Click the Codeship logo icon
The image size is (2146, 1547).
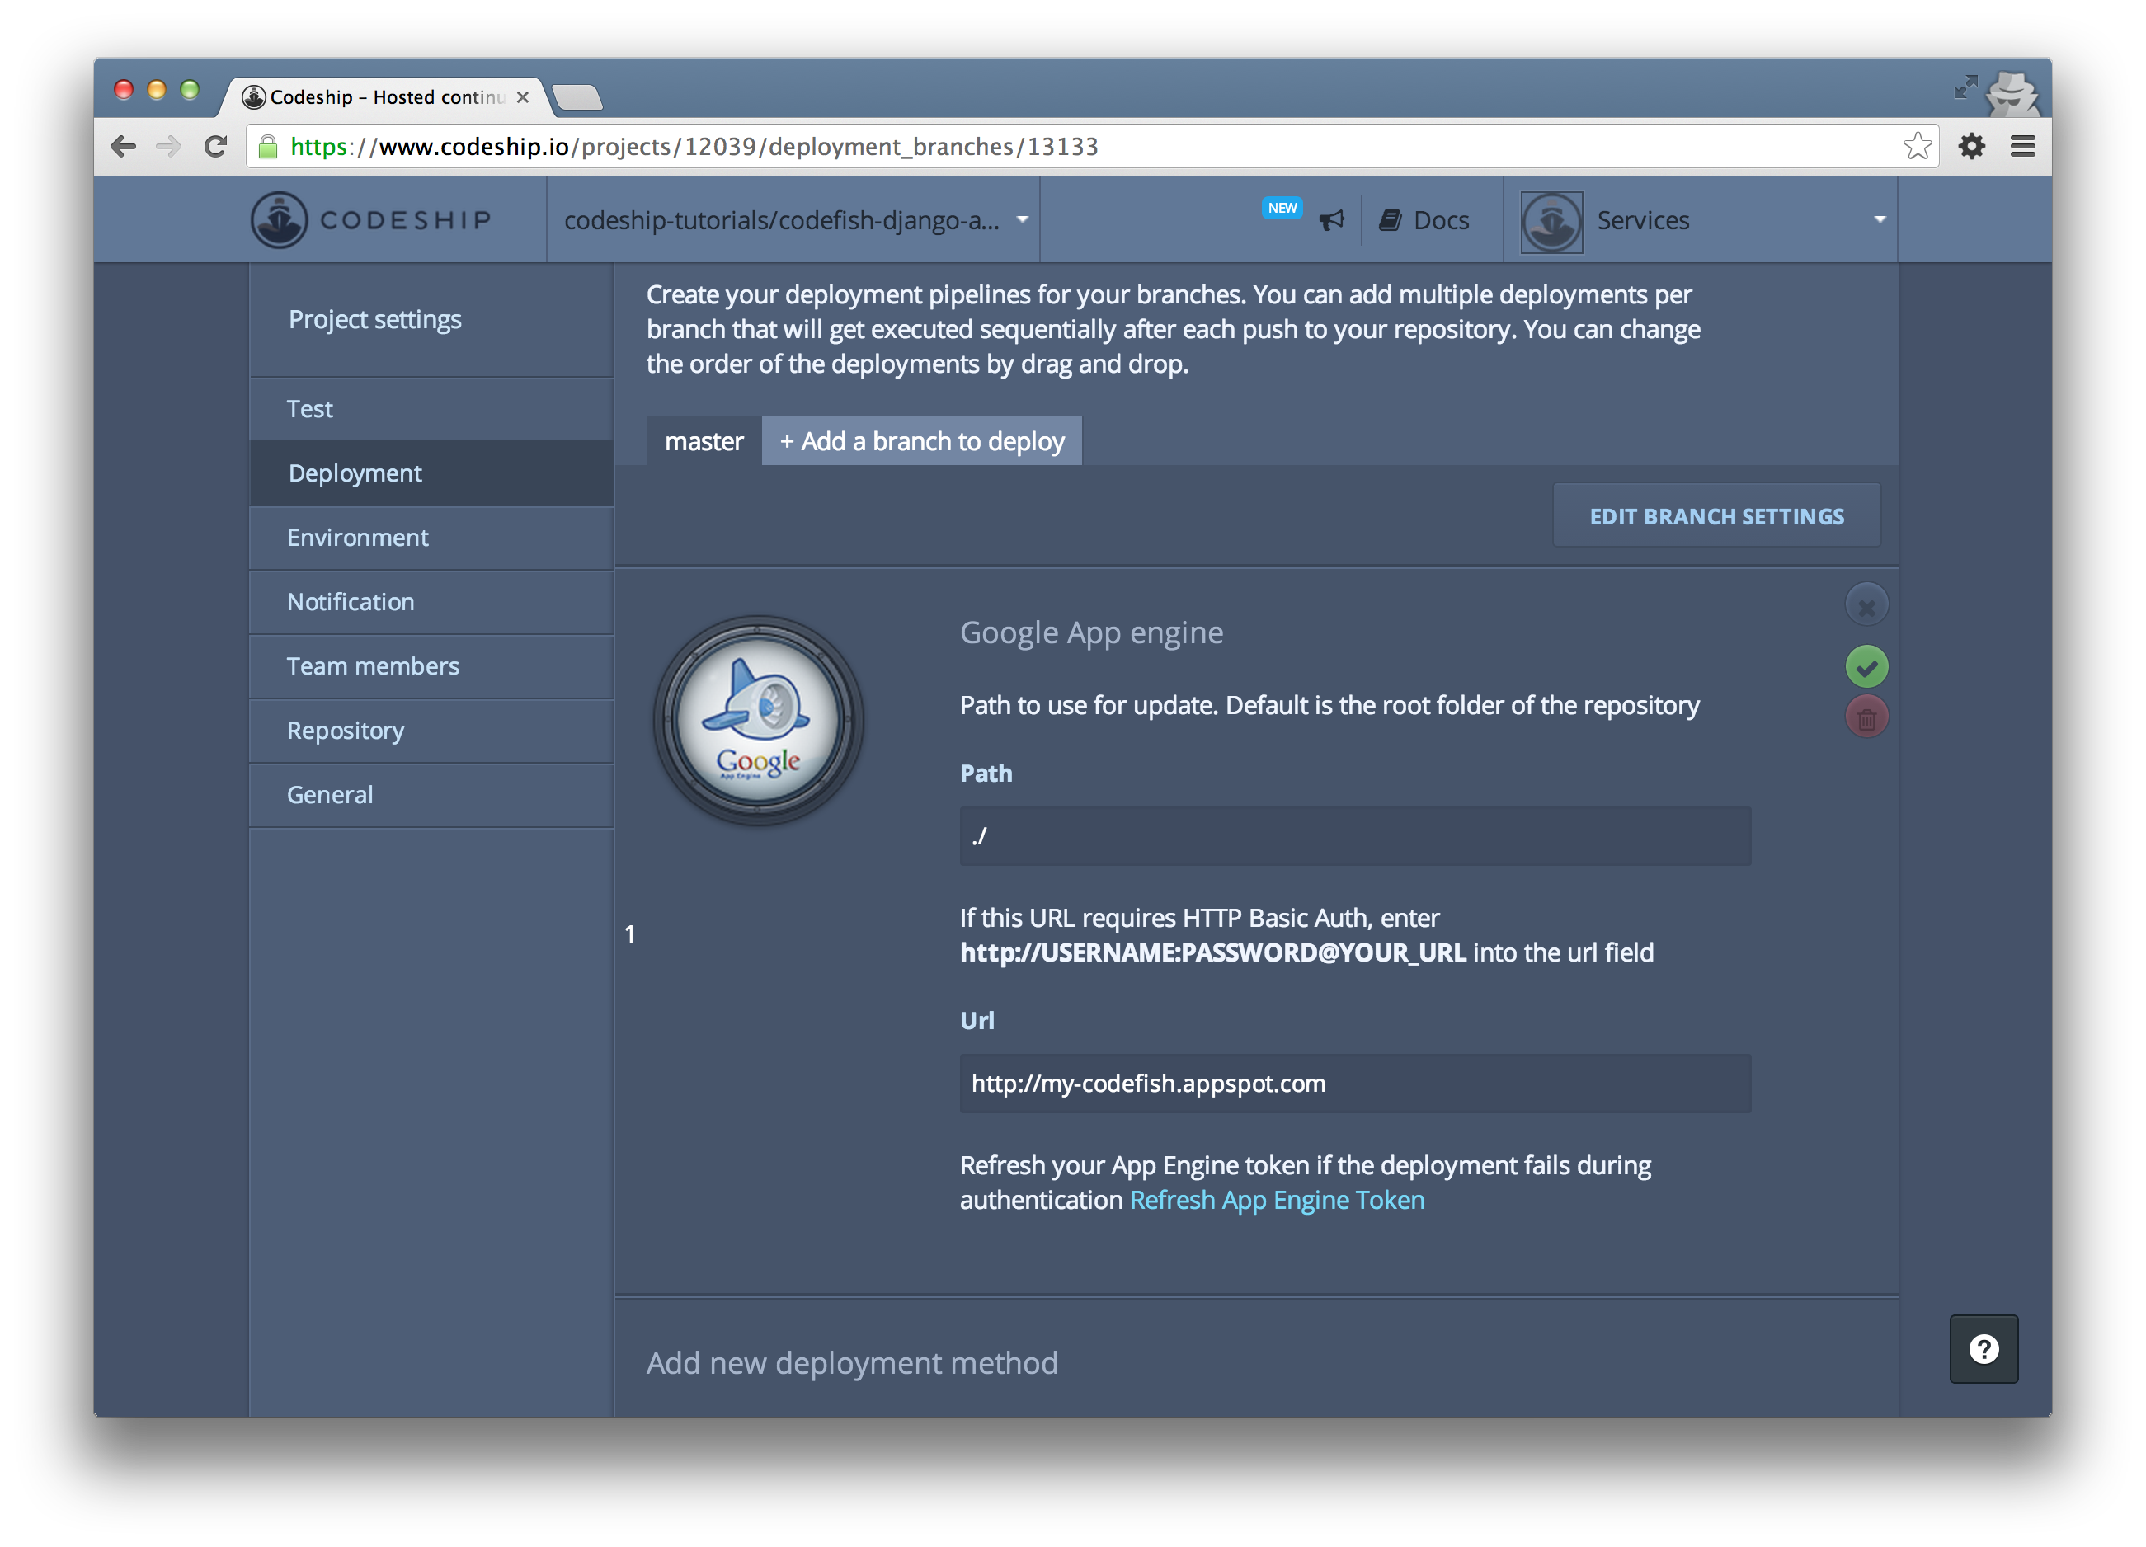coord(279,219)
